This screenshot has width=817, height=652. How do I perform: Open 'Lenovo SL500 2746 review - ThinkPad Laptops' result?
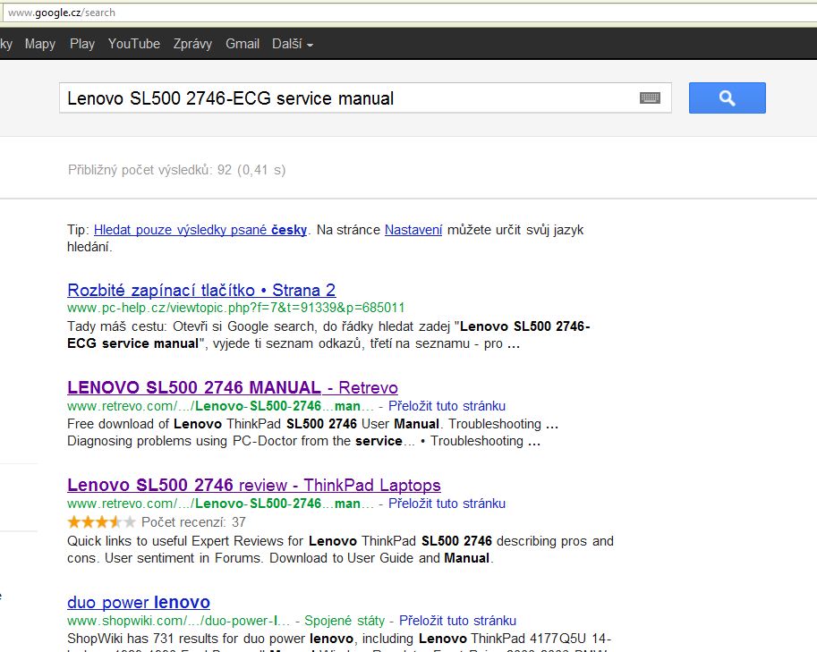pos(254,485)
